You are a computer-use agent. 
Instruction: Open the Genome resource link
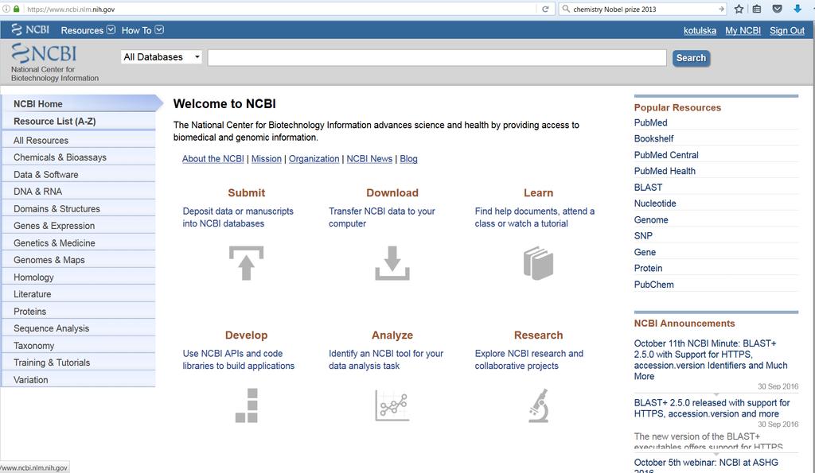tap(651, 219)
